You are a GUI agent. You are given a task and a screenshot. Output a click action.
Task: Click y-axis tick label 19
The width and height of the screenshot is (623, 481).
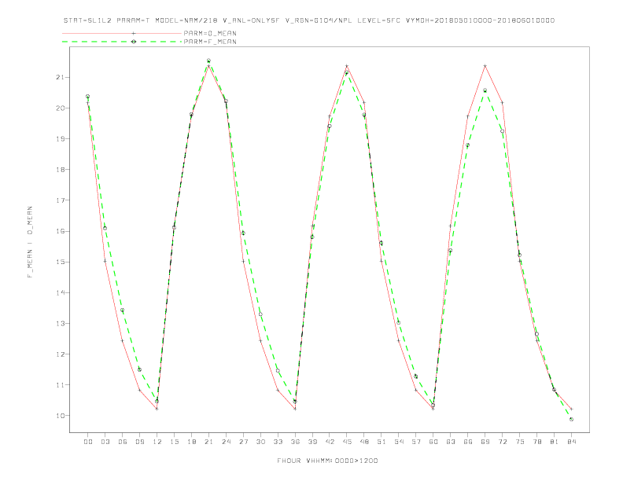61,138
